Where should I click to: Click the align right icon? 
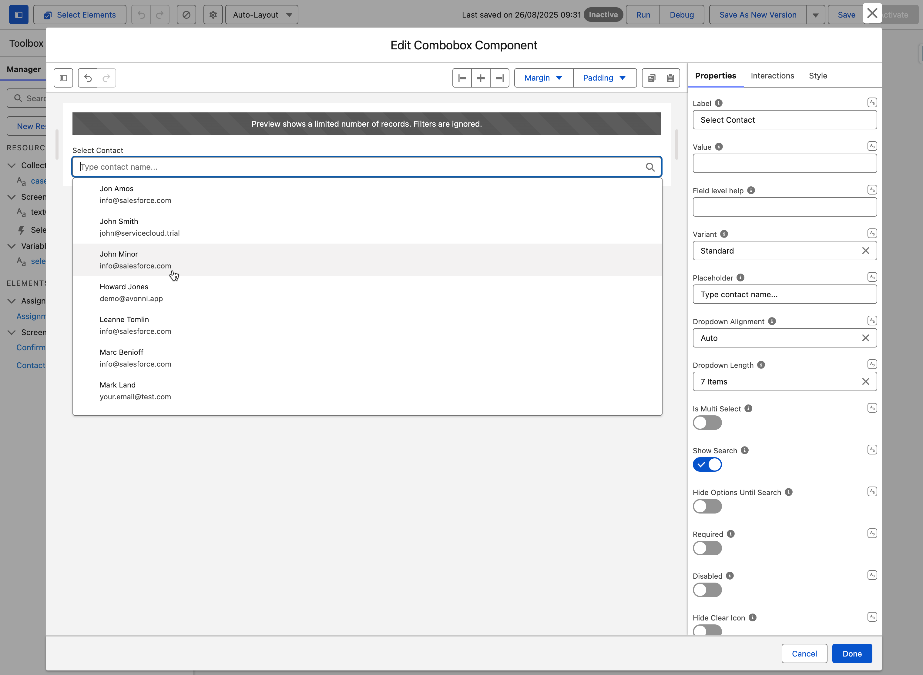pos(499,78)
